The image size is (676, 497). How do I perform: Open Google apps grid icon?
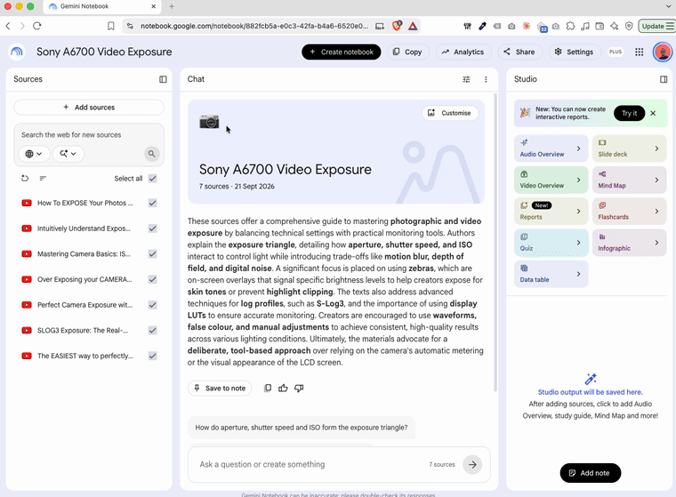640,52
